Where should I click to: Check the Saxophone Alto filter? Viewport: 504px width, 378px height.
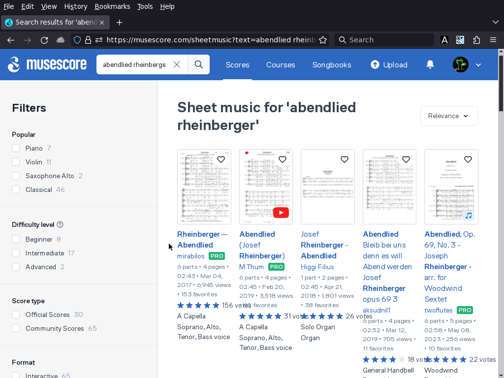pos(16,176)
